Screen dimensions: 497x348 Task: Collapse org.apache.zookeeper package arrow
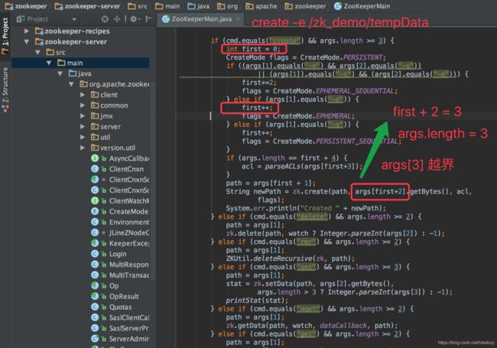pyautogui.click(x=71, y=84)
